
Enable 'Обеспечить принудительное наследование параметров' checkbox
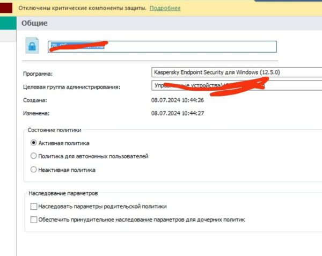pos(34,220)
